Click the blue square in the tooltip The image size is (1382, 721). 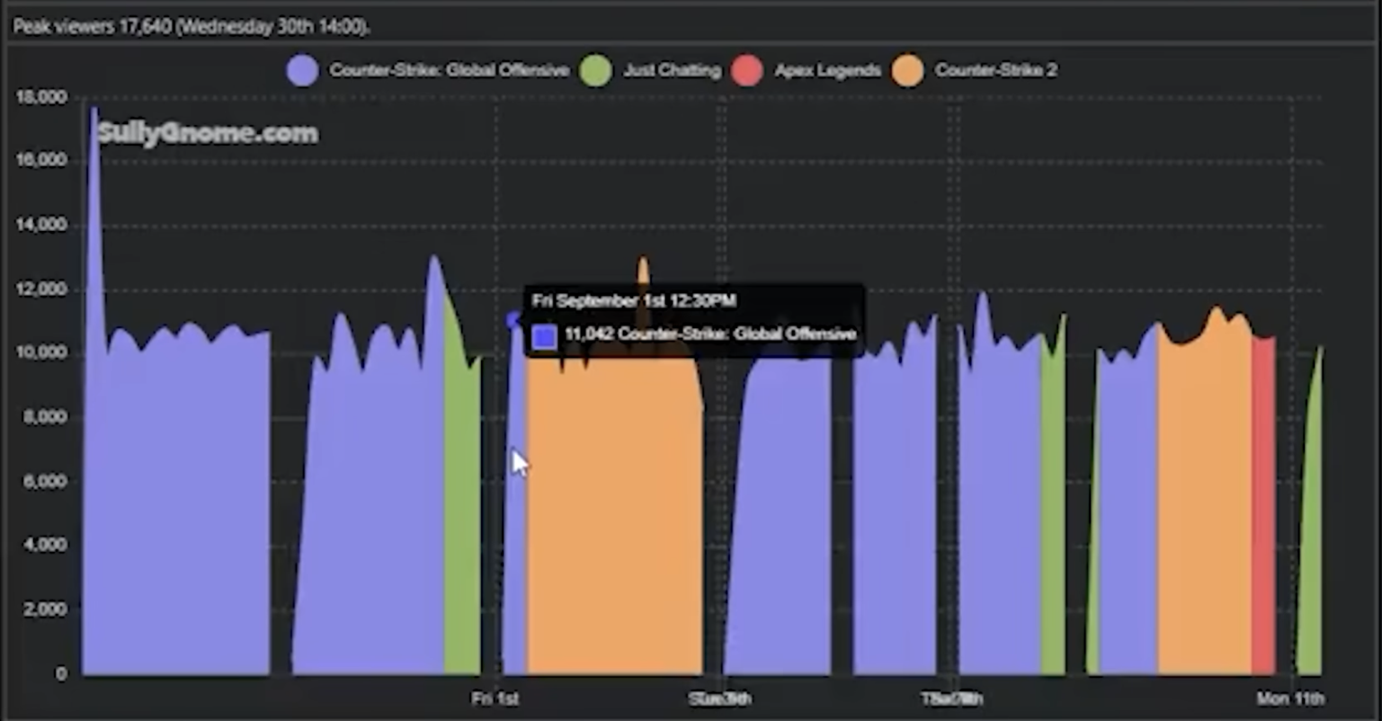(x=545, y=337)
